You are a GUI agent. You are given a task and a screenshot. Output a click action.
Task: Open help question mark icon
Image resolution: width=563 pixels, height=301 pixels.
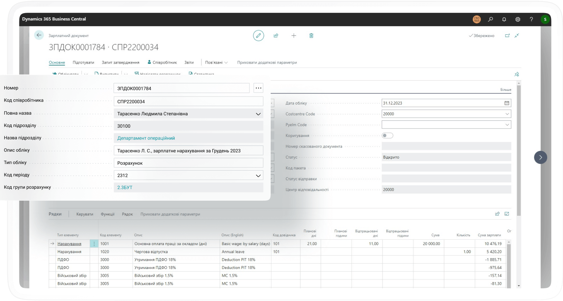[x=531, y=19]
